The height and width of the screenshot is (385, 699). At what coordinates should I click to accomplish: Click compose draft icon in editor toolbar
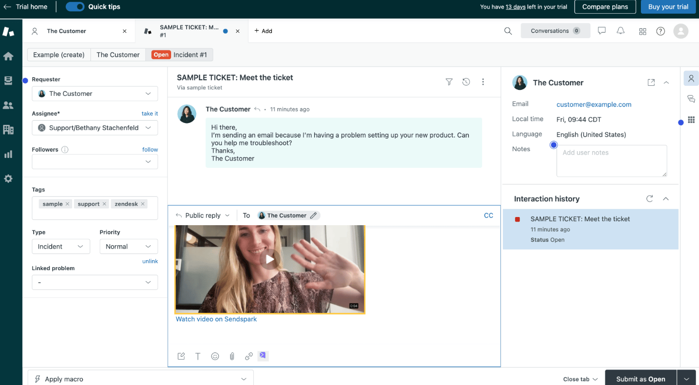(181, 356)
